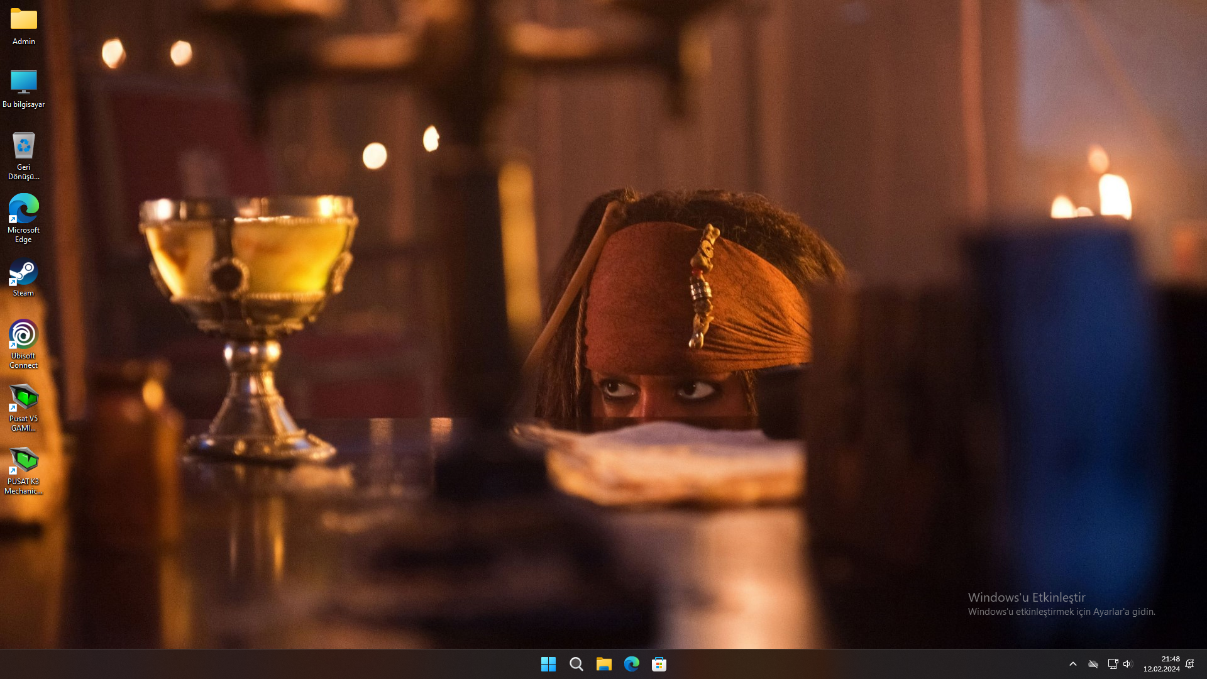The width and height of the screenshot is (1207, 679).
Task: Launch File Explorer from the taskbar
Action: click(x=603, y=664)
